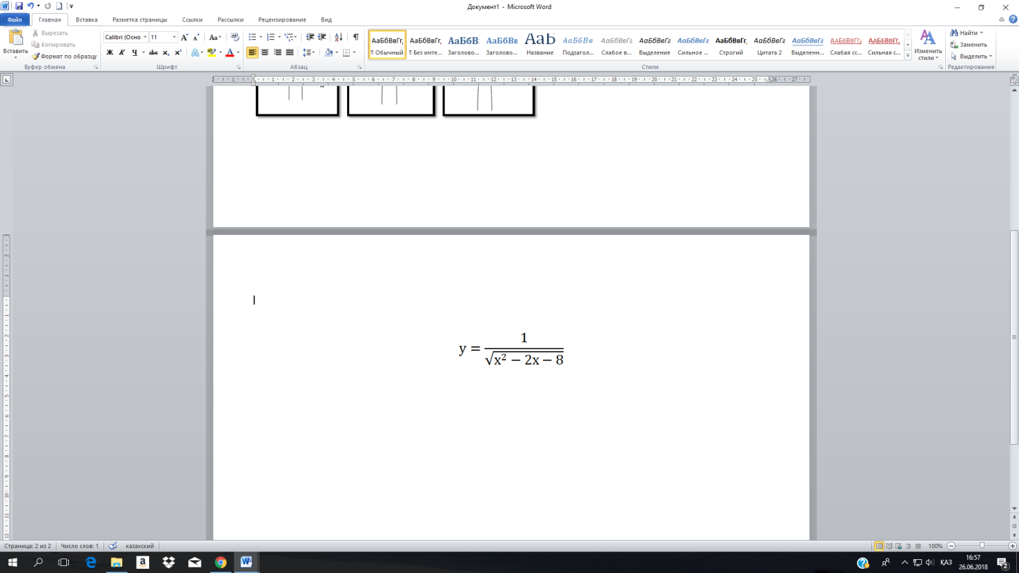This screenshot has width=1019, height=573.
Task: Justify the paragraph text
Action: tap(290, 52)
